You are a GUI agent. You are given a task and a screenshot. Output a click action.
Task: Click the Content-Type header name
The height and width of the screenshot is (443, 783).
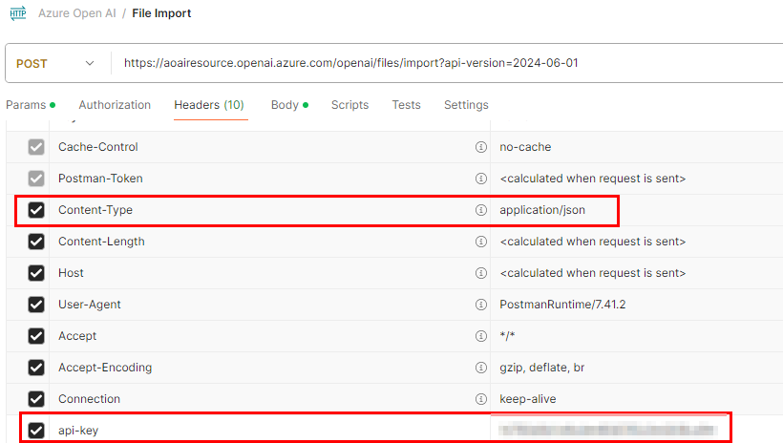[95, 210]
